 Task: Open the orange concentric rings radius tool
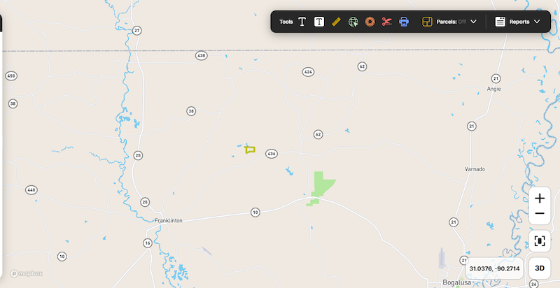(x=370, y=22)
